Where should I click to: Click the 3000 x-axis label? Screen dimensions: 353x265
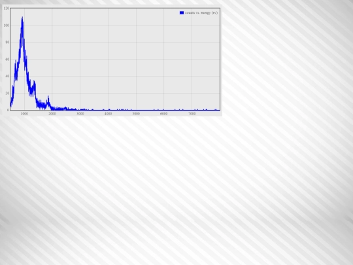(80, 114)
